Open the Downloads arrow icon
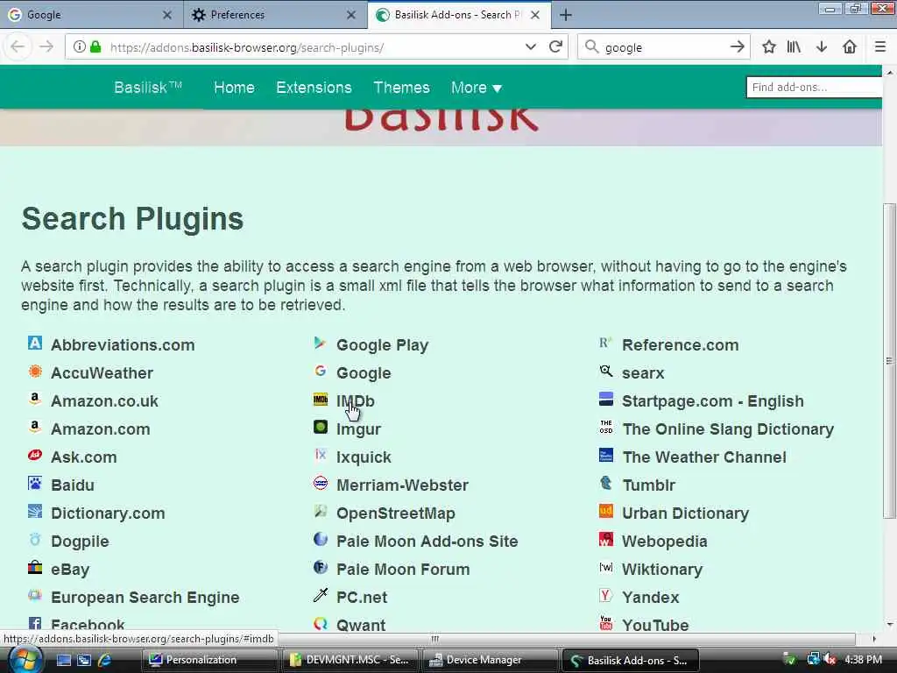This screenshot has width=897, height=673. tap(822, 47)
